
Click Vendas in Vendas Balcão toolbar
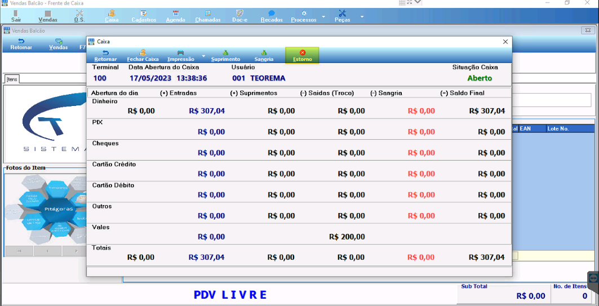pos(59,45)
